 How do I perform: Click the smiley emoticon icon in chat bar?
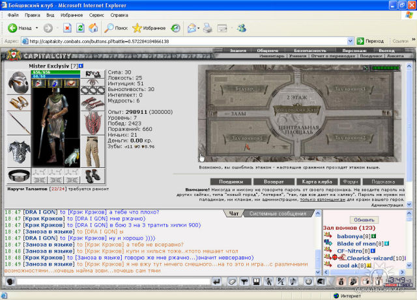pos(308,281)
